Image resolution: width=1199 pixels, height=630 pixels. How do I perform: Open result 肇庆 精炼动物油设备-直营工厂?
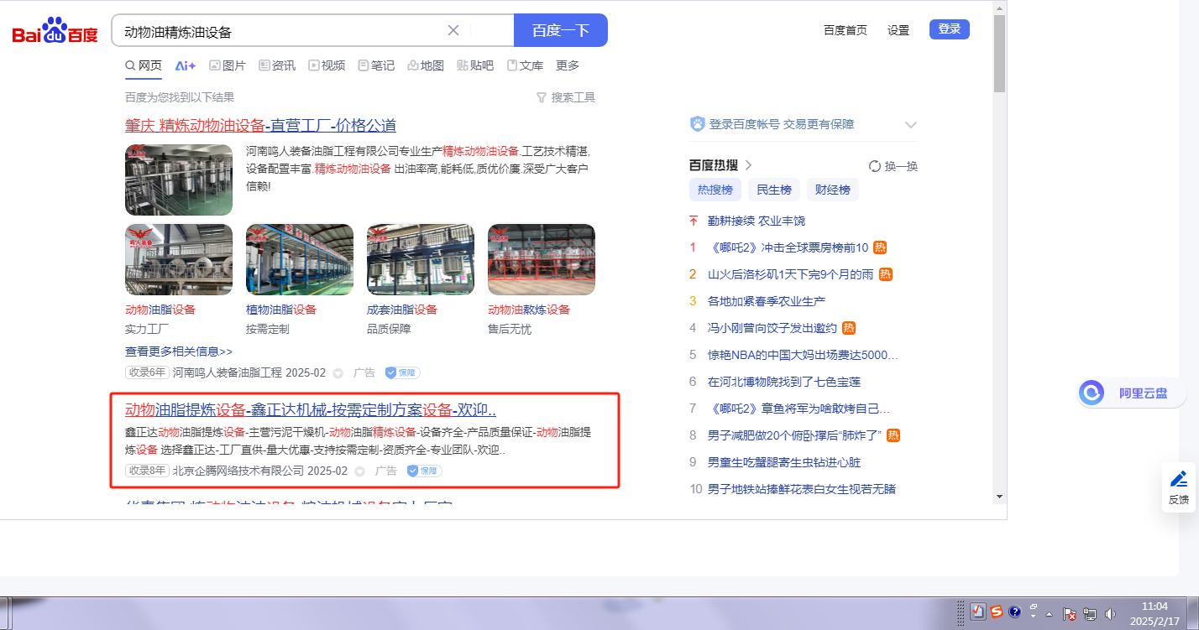(x=260, y=126)
